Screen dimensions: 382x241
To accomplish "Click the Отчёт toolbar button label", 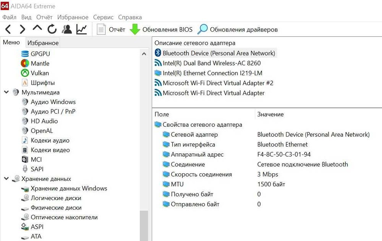I will click(117, 29).
